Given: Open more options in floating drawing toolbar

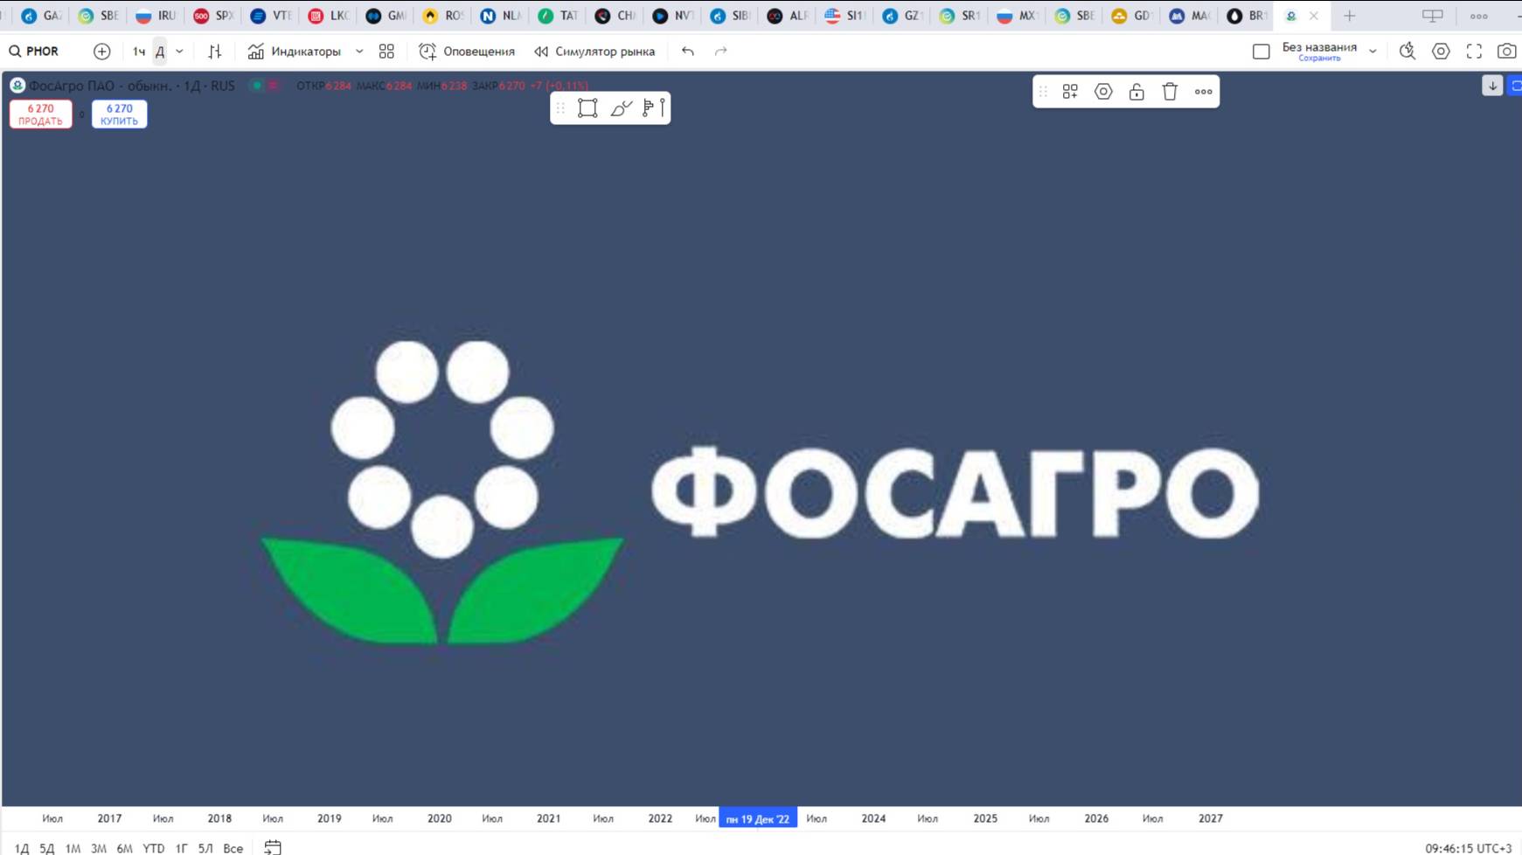Looking at the screenshot, I should pyautogui.click(x=1204, y=92).
